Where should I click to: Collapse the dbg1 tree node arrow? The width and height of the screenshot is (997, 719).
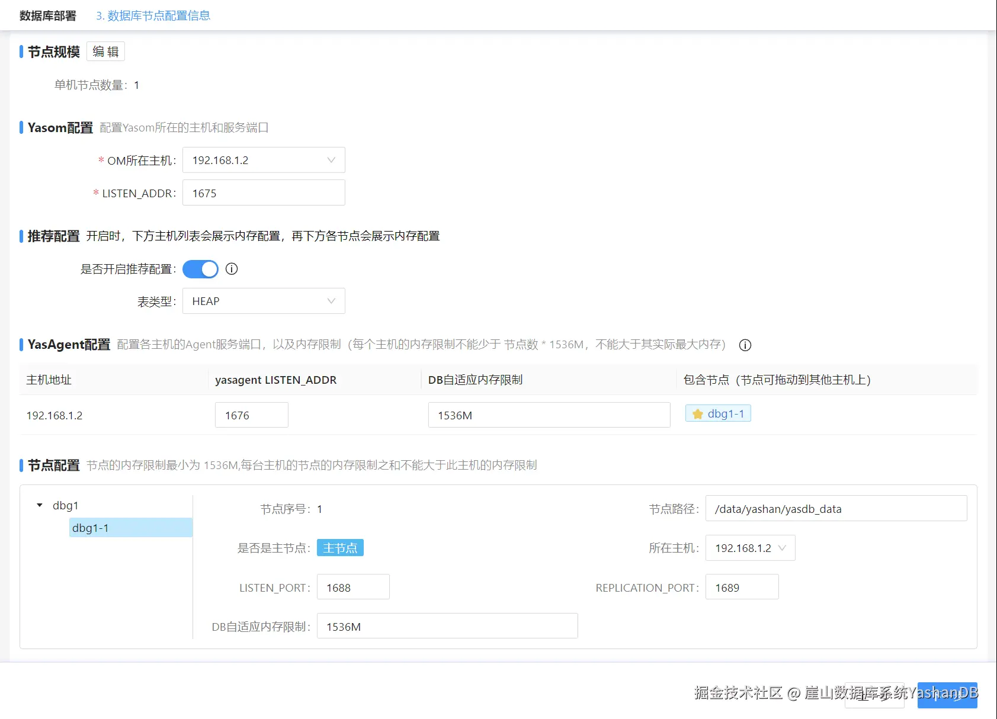pos(40,505)
